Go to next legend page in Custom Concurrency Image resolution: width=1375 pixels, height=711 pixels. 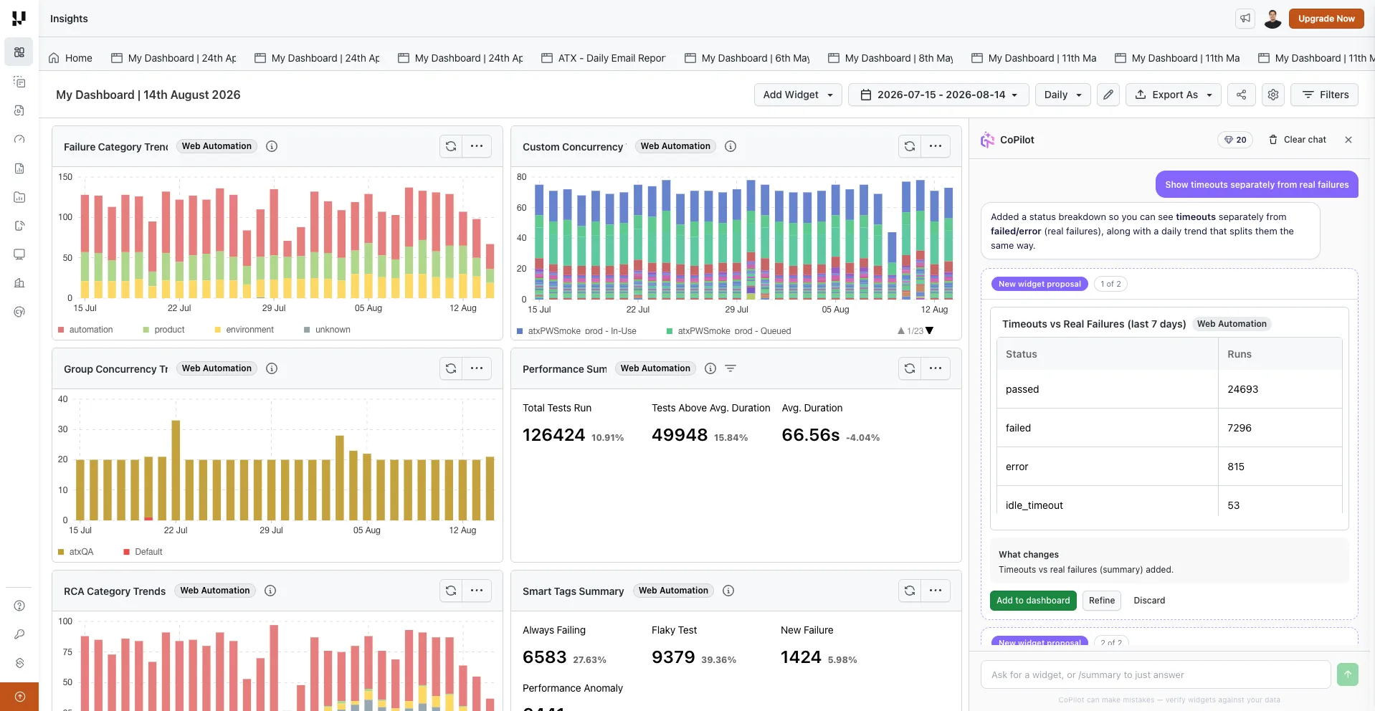tap(930, 331)
